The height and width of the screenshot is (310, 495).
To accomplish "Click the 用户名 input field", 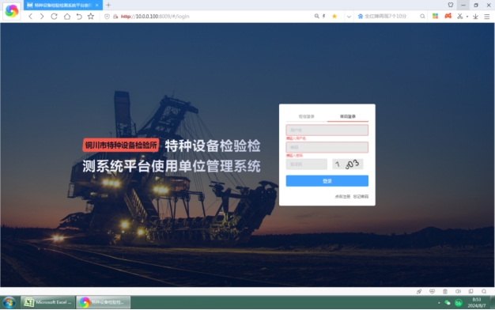I will (x=327, y=130).
